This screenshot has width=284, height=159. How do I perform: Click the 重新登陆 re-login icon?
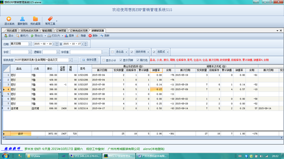(22, 21)
